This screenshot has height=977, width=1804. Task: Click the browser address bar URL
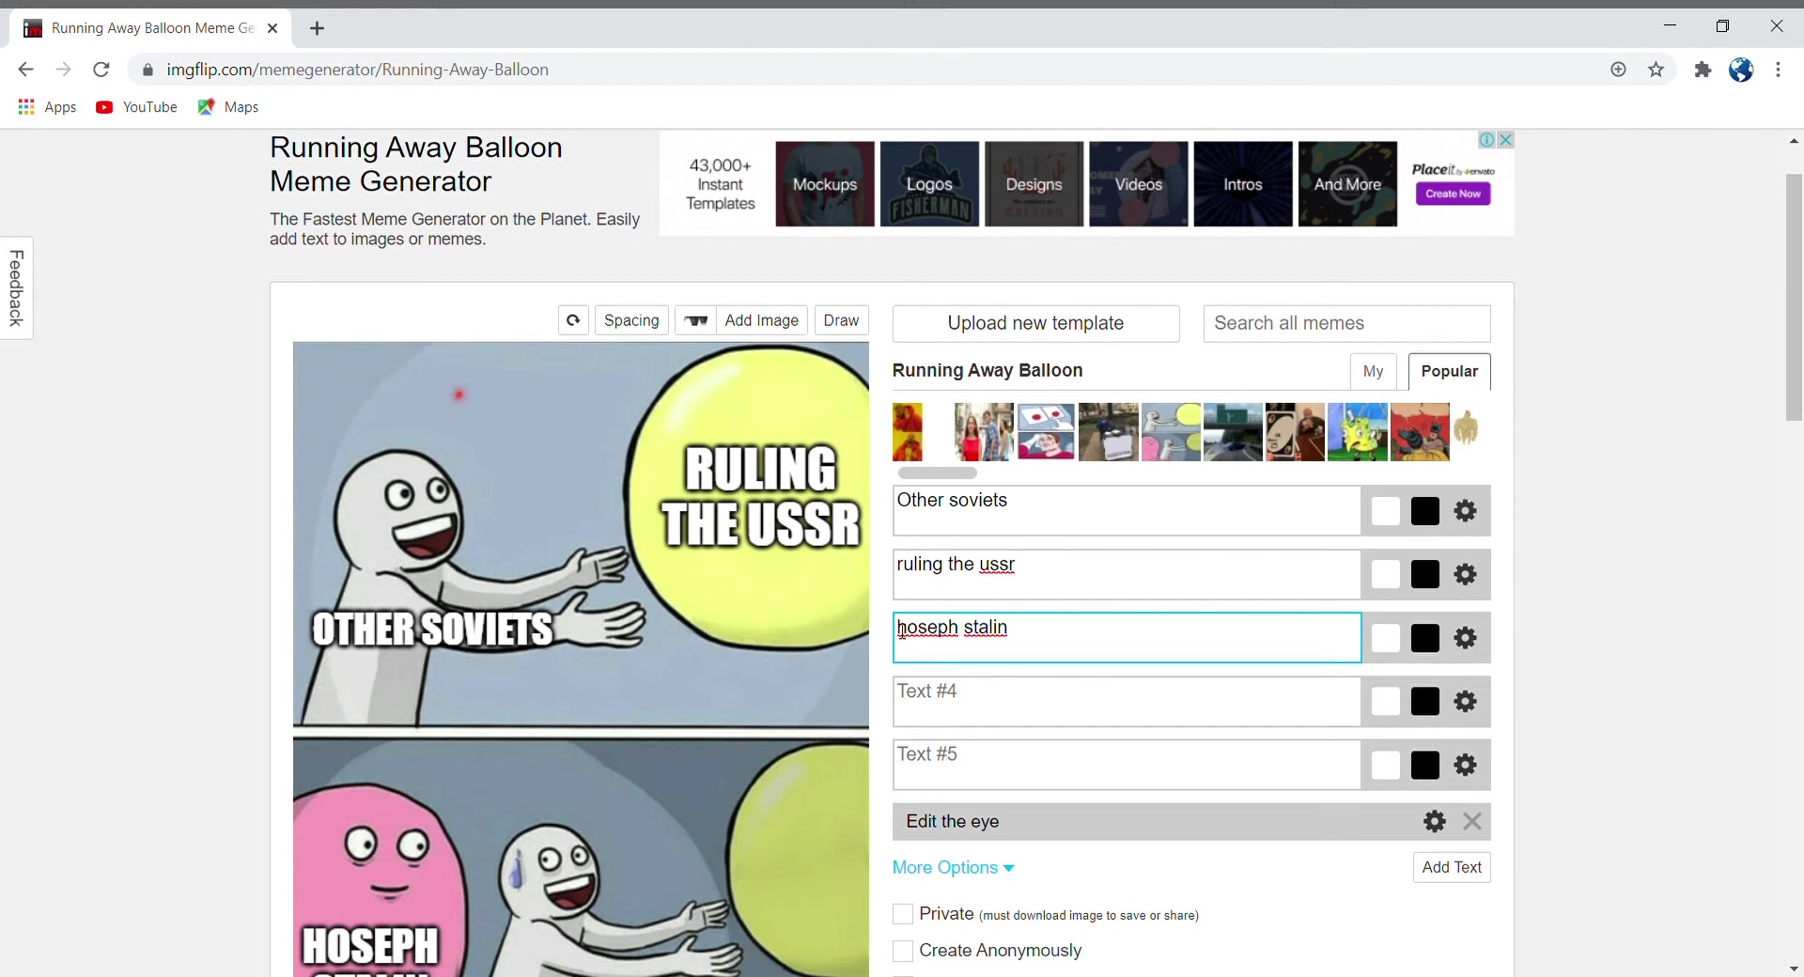pos(357,70)
